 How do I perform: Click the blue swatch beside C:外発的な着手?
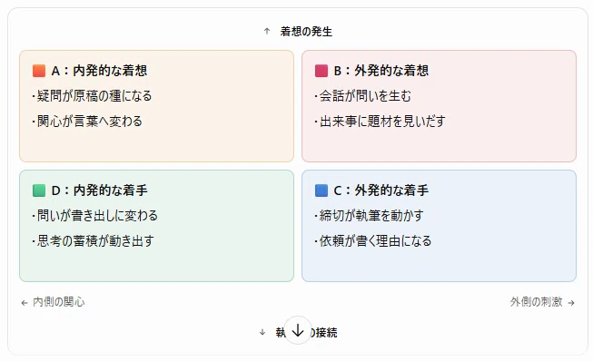coord(321,190)
